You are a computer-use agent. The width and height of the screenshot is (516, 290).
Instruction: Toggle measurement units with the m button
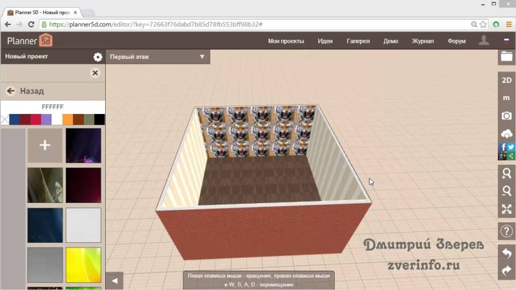pyautogui.click(x=506, y=97)
